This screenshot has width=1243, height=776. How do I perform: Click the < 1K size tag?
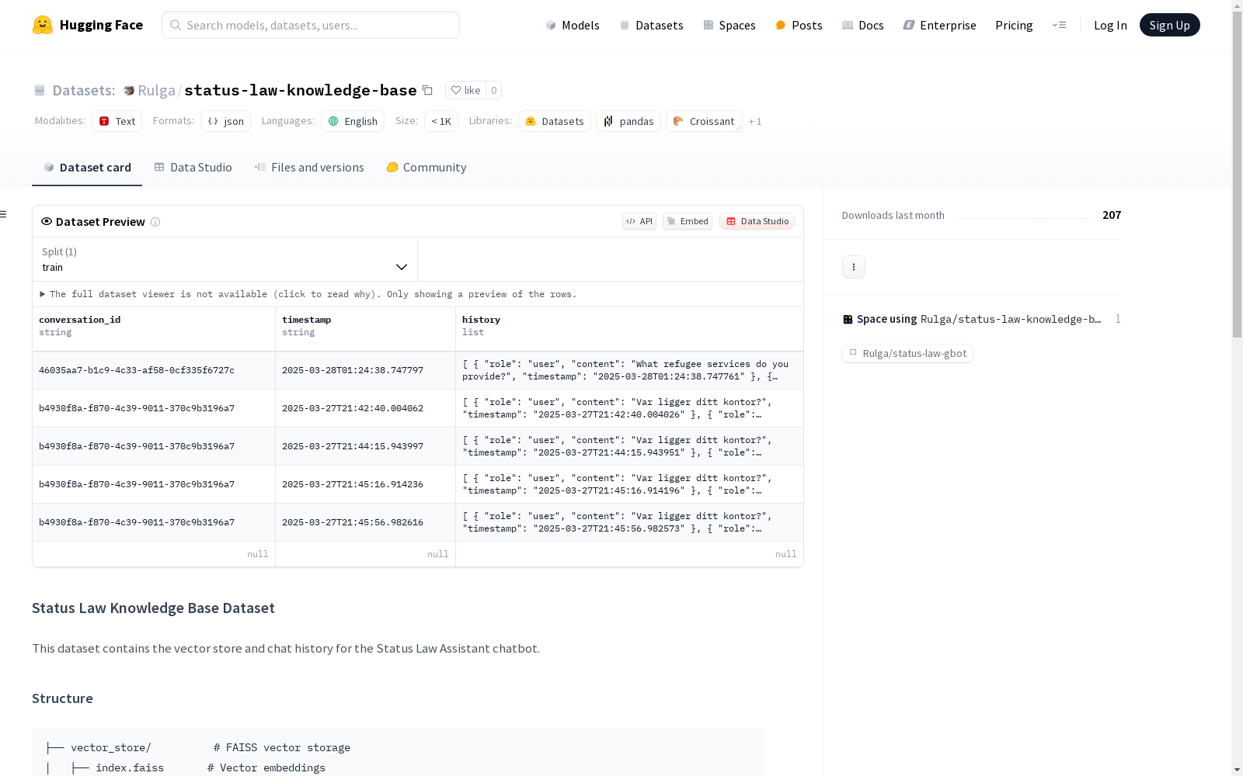[441, 121]
